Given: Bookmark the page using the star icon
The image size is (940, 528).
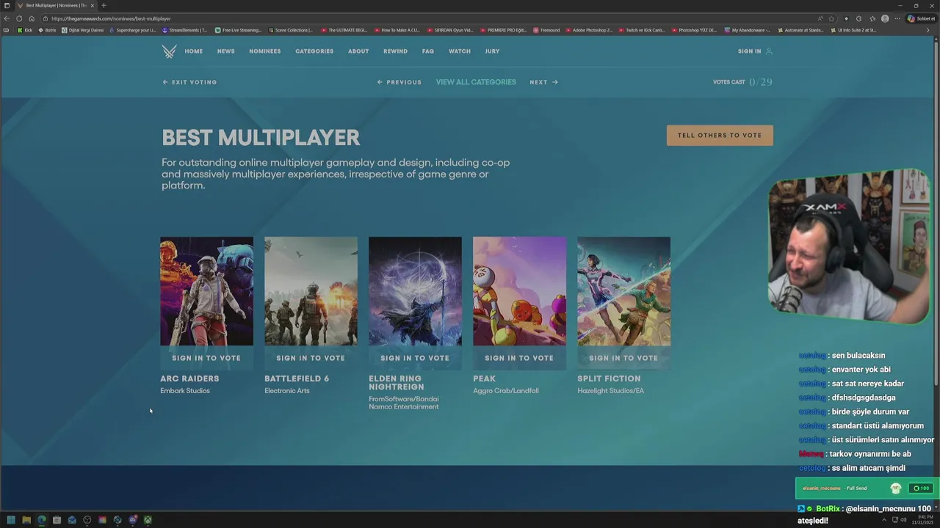Looking at the screenshot, I should 831,18.
